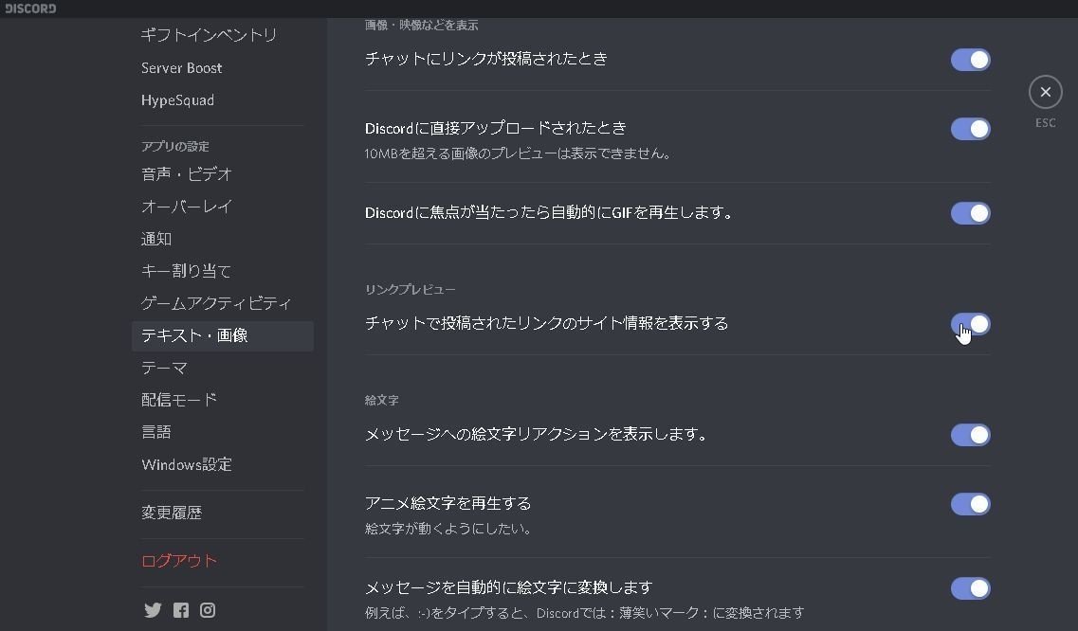Click the Discord logo in title bar
Viewport: 1078px width, 631px height.
tap(30, 9)
